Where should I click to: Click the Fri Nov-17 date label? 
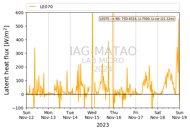136,115
